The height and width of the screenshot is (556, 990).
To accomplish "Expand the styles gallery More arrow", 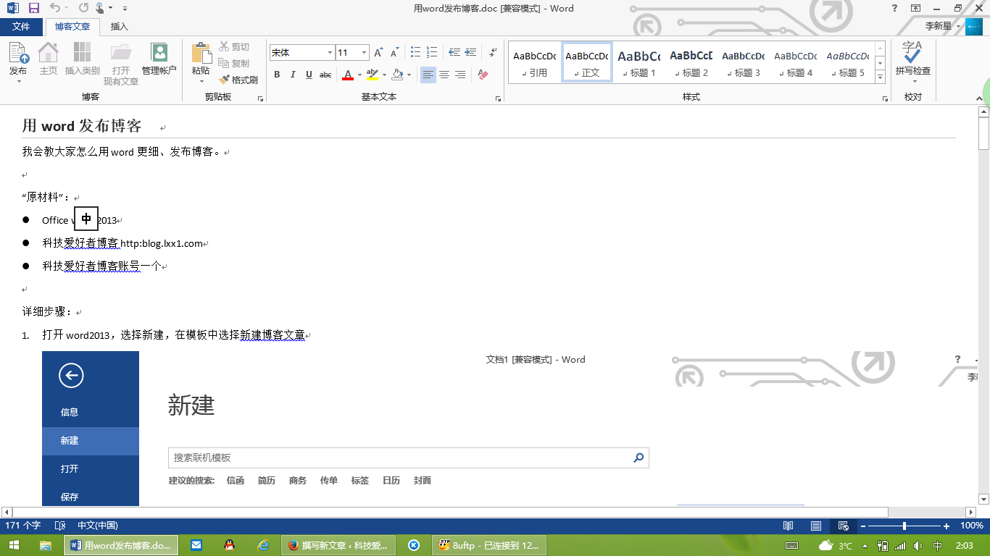I will pyautogui.click(x=881, y=77).
